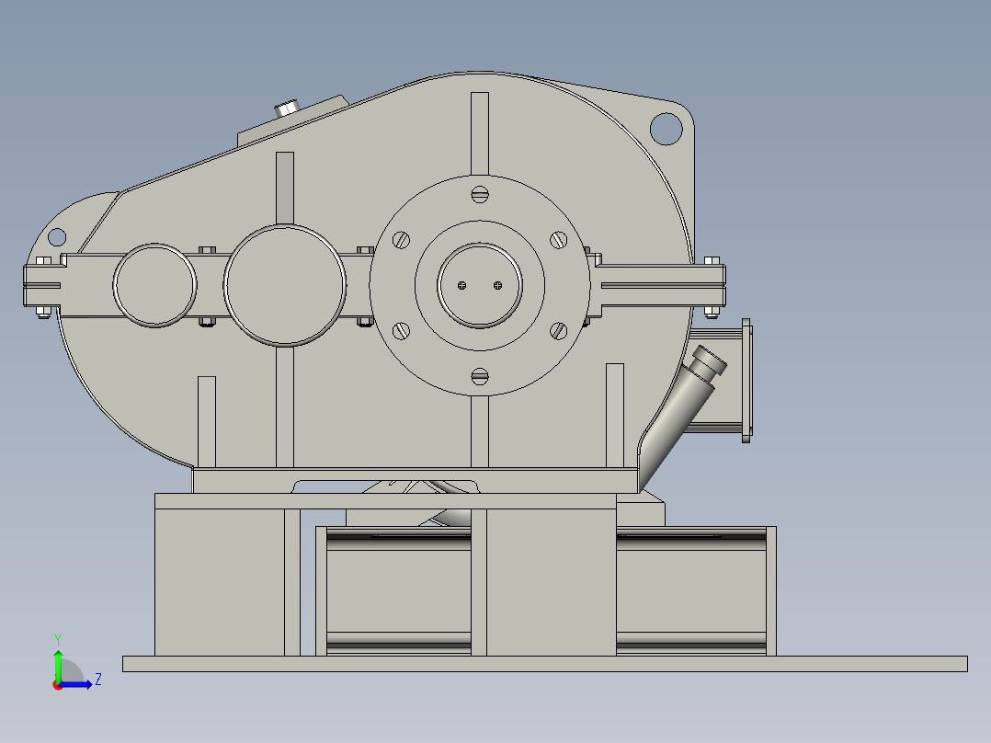Screen dimensions: 991x743
Task: Select the small inner shaft bore circle
Action: point(478,285)
